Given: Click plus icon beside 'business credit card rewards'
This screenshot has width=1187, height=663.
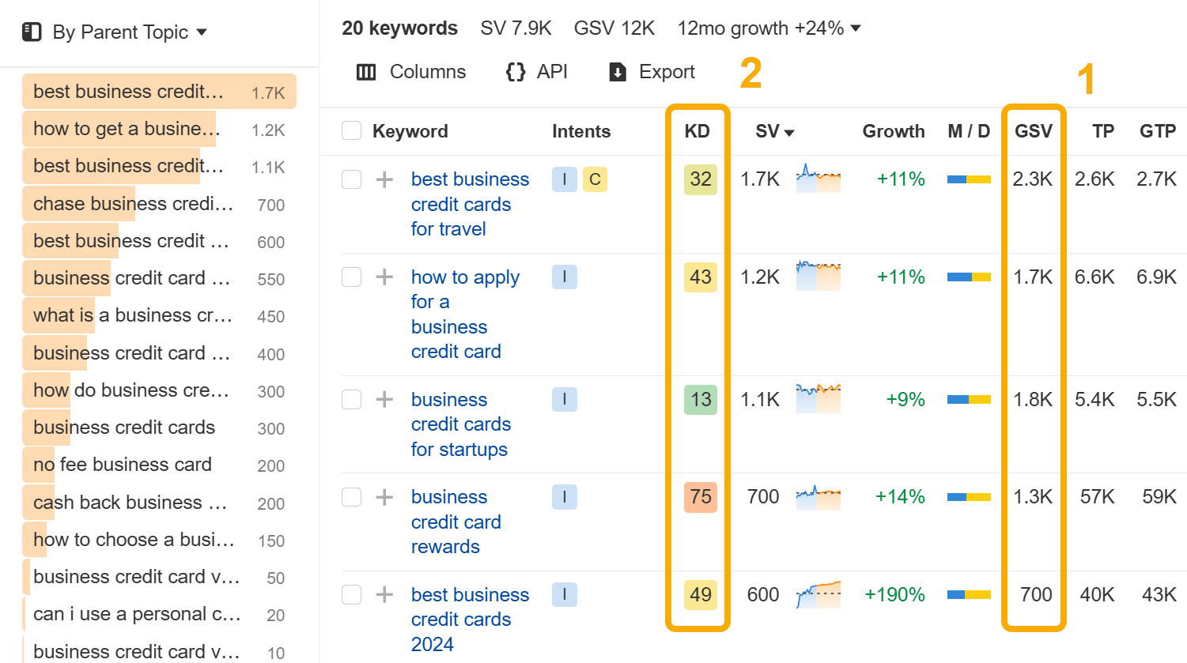Looking at the screenshot, I should pyautogui.click(x=384, y=497).
